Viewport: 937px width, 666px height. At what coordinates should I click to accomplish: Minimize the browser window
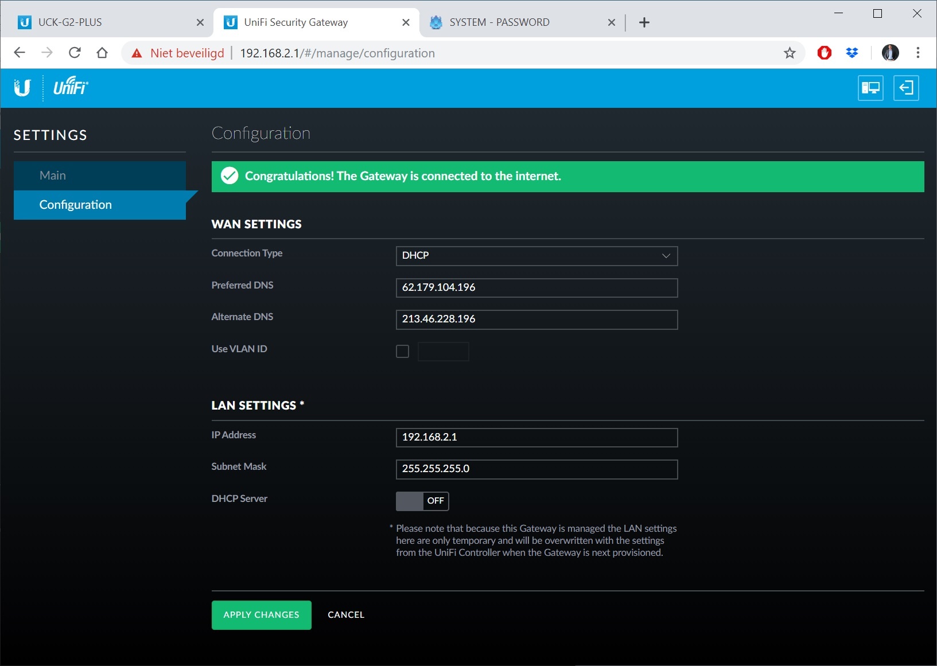point(838,13)
